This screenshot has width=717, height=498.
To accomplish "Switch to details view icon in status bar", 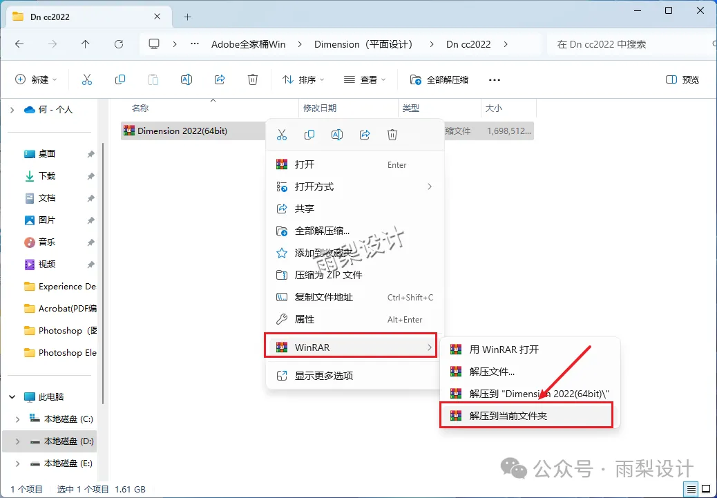I will [691, 488].
